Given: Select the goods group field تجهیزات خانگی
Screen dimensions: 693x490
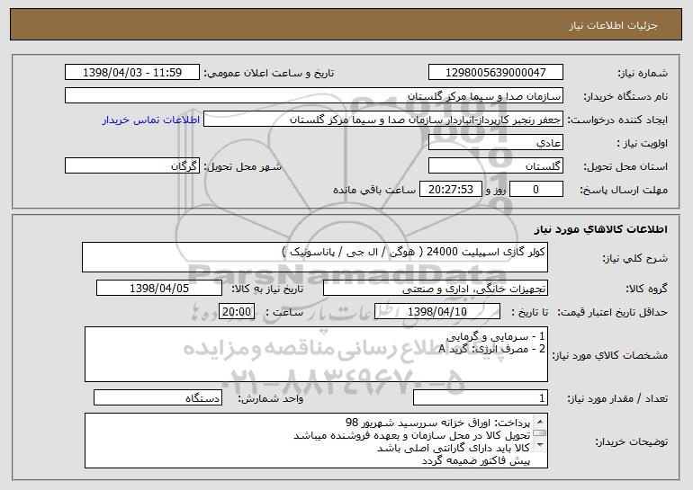Looking at the screenshot, I should coord(436,289).
